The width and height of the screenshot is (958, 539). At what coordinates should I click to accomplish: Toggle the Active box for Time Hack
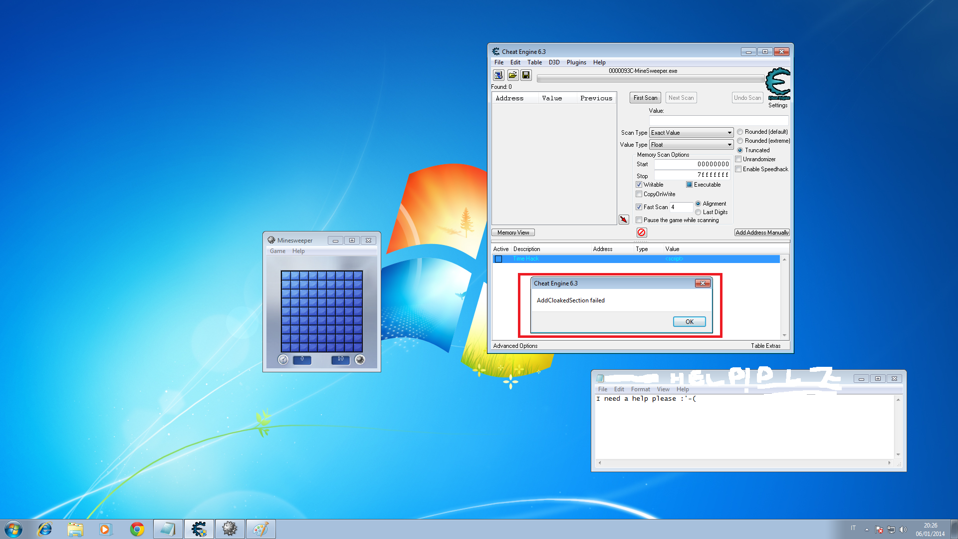(498, 259)
